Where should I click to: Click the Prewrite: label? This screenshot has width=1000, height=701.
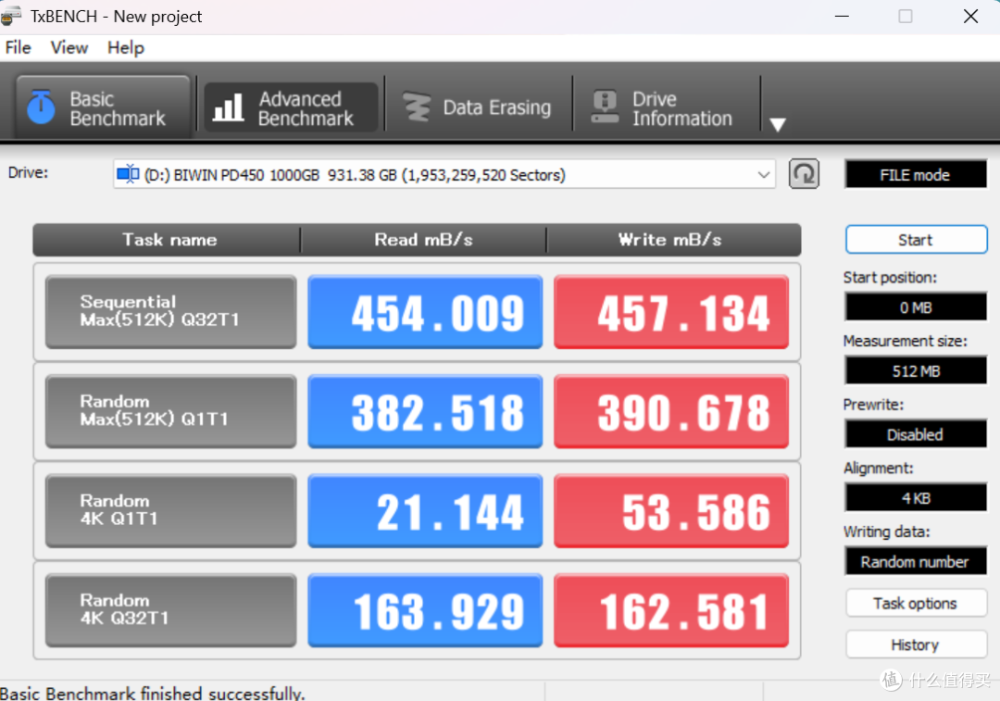coord(873,405)
